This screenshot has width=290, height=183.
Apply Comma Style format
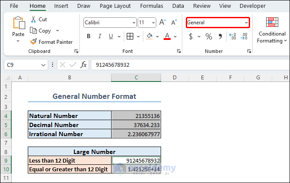point(220,36)
